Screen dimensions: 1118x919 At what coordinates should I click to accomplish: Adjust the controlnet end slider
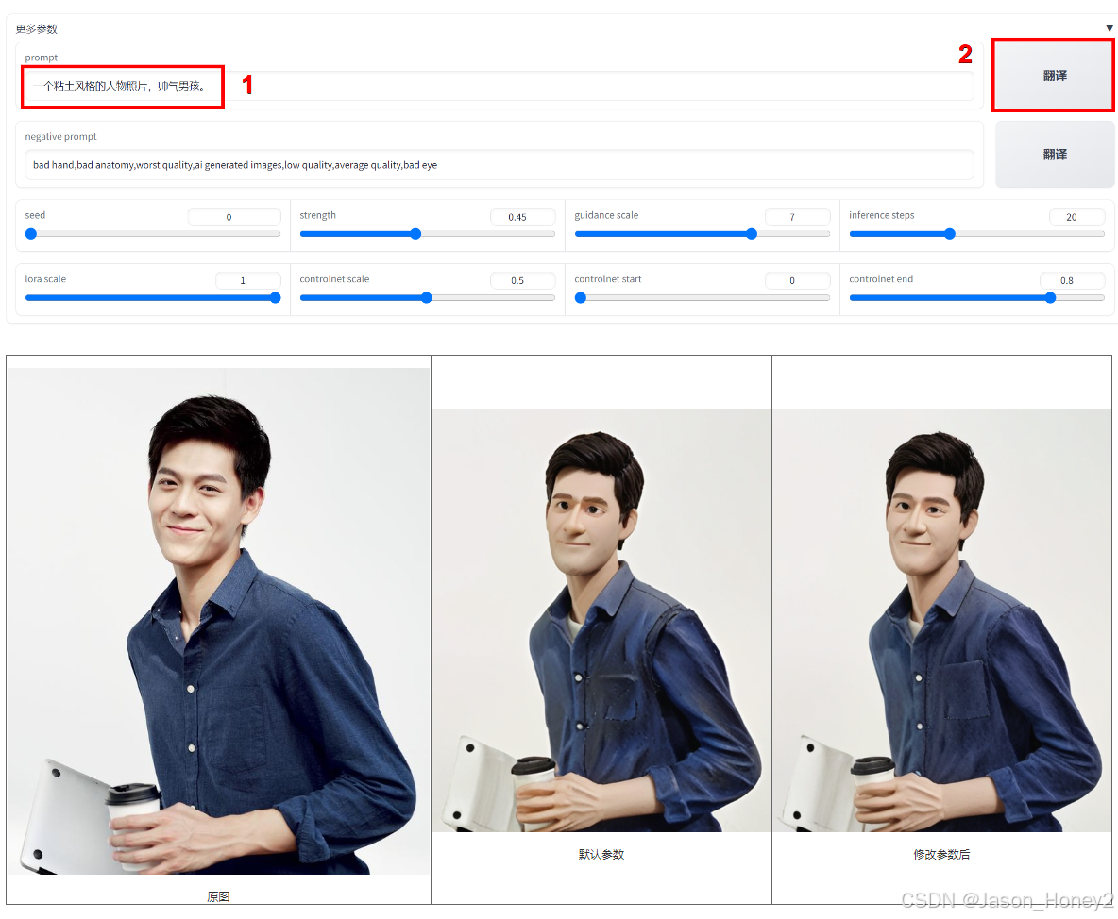click(x=976, y=298)
